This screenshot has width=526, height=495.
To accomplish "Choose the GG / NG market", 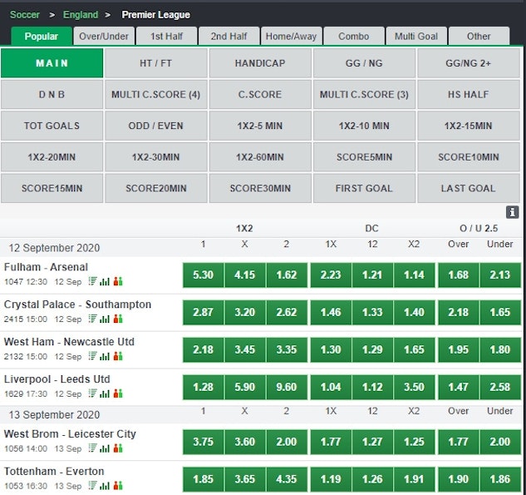I will 364,63.
